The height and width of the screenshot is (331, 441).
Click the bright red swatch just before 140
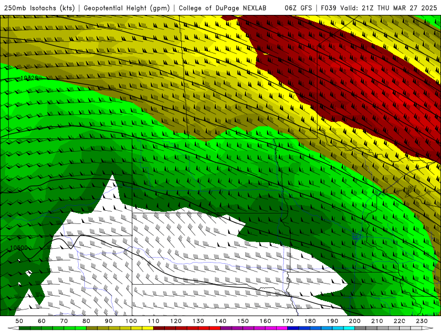point(215,328)
